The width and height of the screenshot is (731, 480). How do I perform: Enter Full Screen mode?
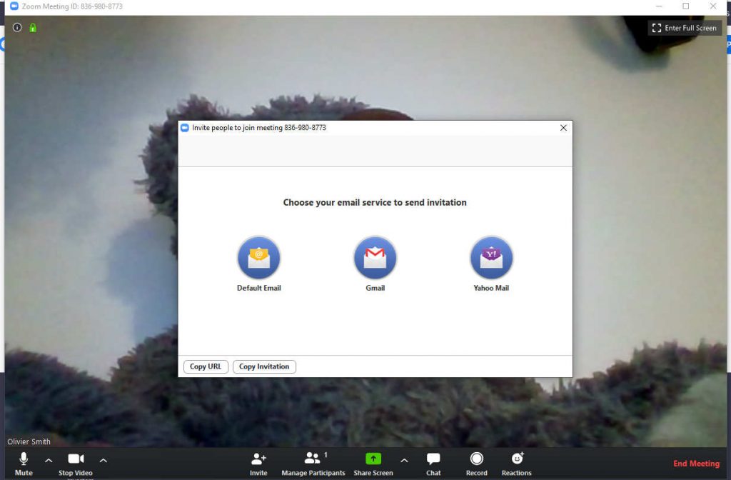(x=684, y=28)
